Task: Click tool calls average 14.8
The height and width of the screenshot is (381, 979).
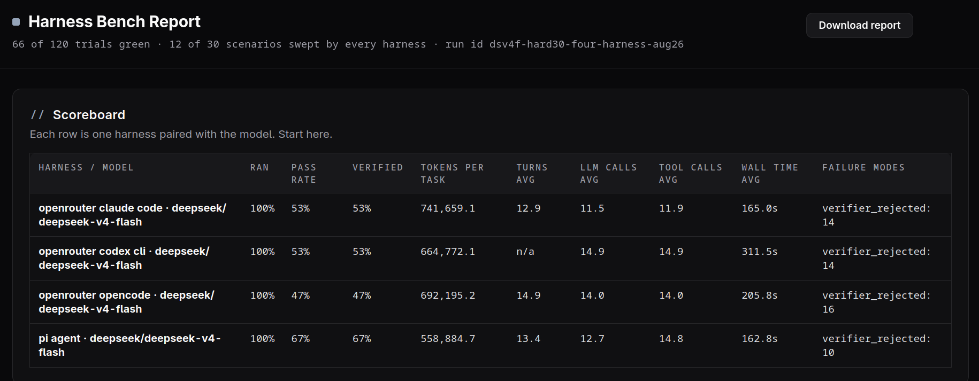Action: point(671,339)
